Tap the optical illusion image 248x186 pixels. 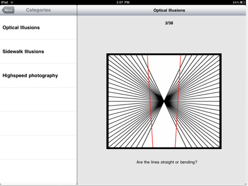point(164,101)
